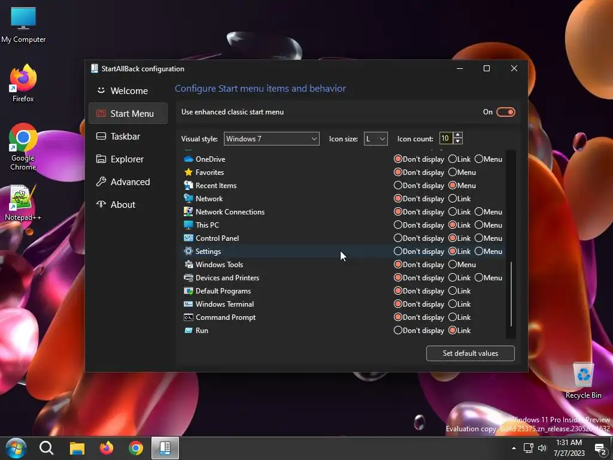This screenshot has width=613, height=460.
Task: Click the Default Programs icon
Action: pyautogui.click(x=189, y=291)
